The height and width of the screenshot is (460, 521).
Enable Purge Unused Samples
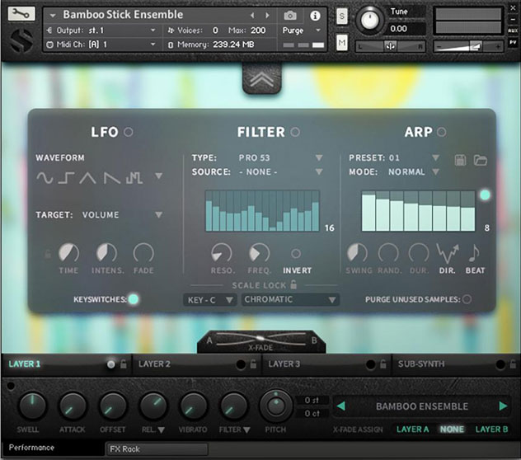pos(467,299)
